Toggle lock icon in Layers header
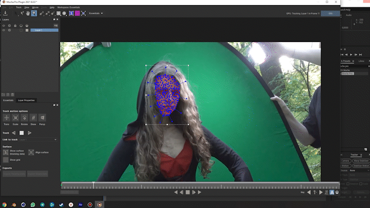The width and height of the screenshot is (370, 208). click(x=15, y=25)
